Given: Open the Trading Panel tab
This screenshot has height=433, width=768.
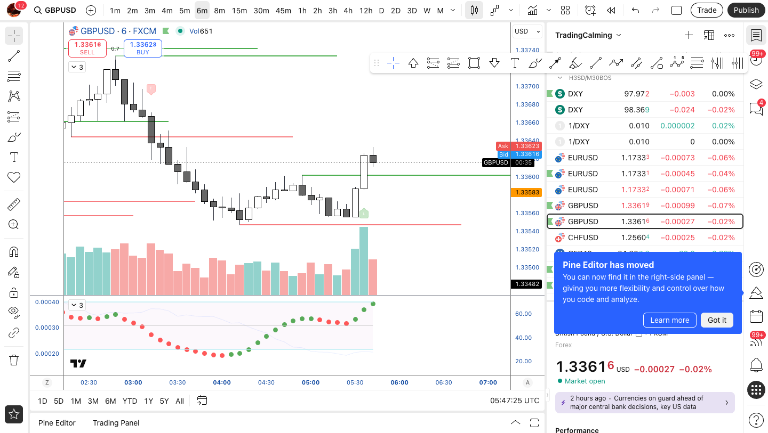Looking at the screenshot, I should 116,423.
